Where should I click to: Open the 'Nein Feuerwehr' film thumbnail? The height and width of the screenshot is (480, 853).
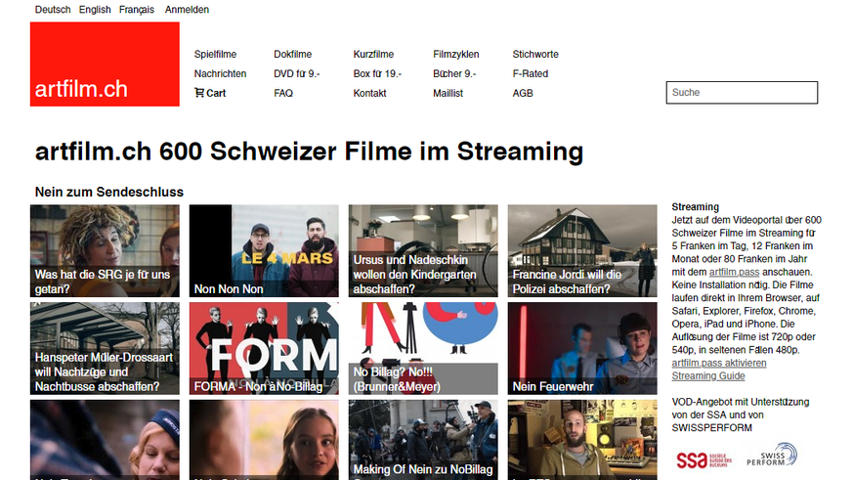(x=582, y=348)
